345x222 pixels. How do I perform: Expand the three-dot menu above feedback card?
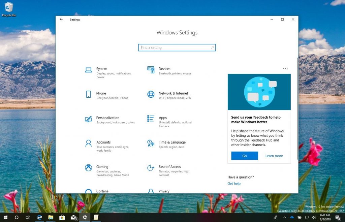coord(285,68)
